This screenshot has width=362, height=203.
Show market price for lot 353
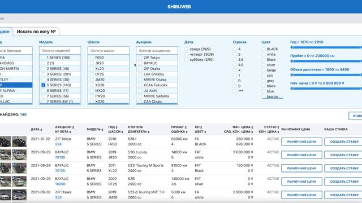pyautogui.click(x=301, y=195)
